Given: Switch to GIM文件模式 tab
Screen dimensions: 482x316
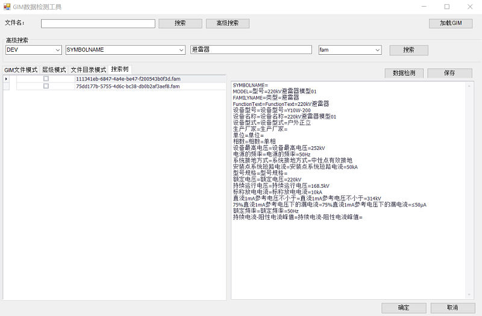Looking at the screenshot, I should (21, 70).
